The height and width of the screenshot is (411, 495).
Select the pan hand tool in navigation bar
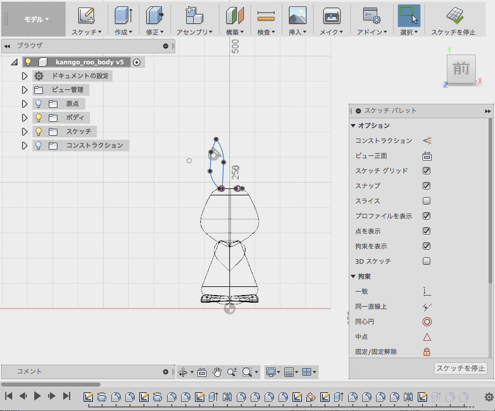217,372
